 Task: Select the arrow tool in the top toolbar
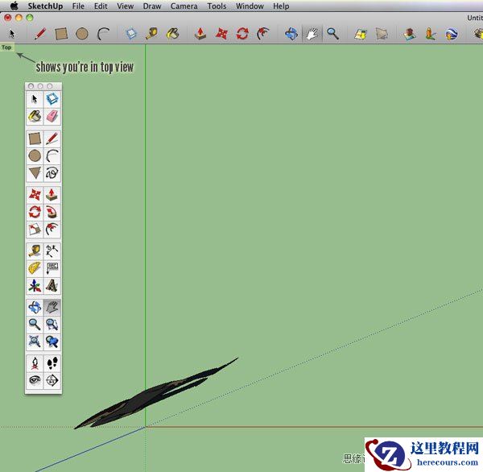tap(12, 34)
